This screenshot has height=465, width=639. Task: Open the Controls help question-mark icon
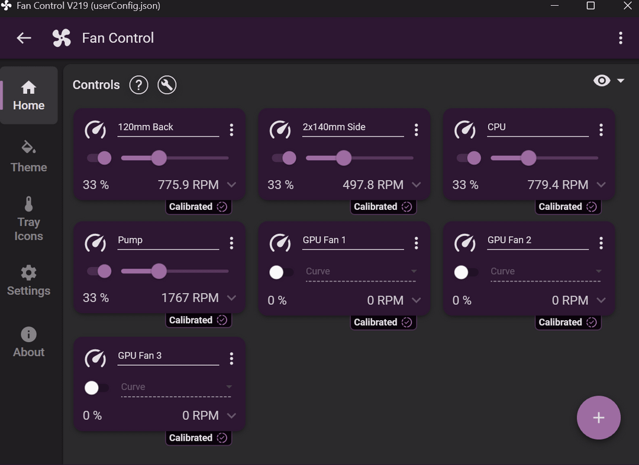(x=138, y=85)
